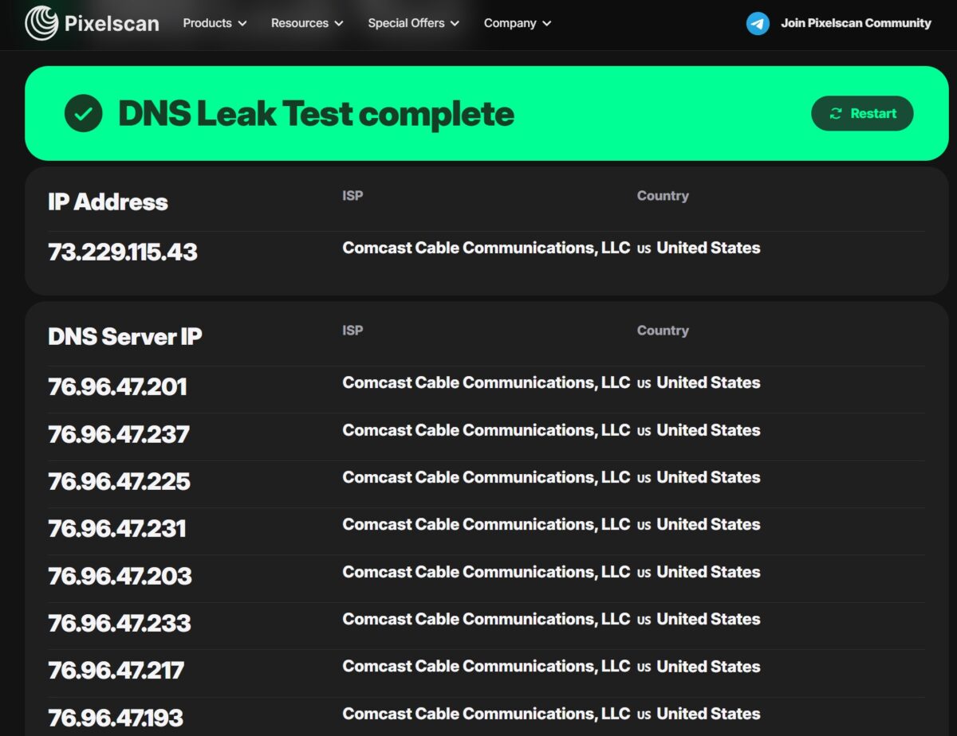Click the refresh arrows icon in the Restart button

coord(836,114)
